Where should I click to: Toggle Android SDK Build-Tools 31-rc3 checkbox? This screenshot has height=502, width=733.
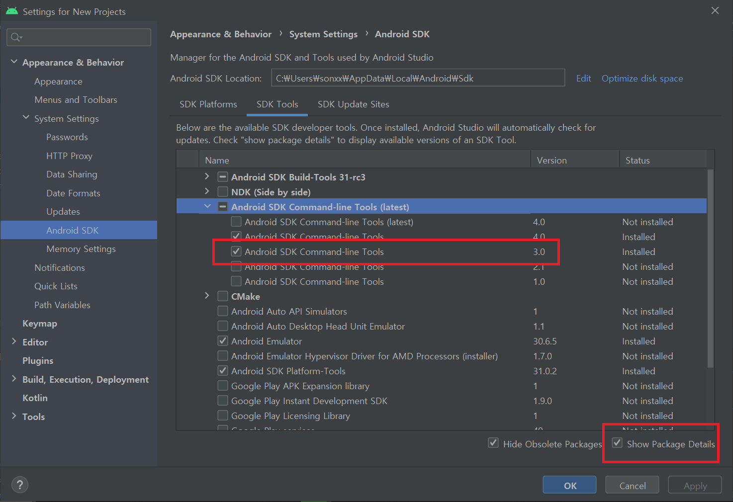pos(223,177)
